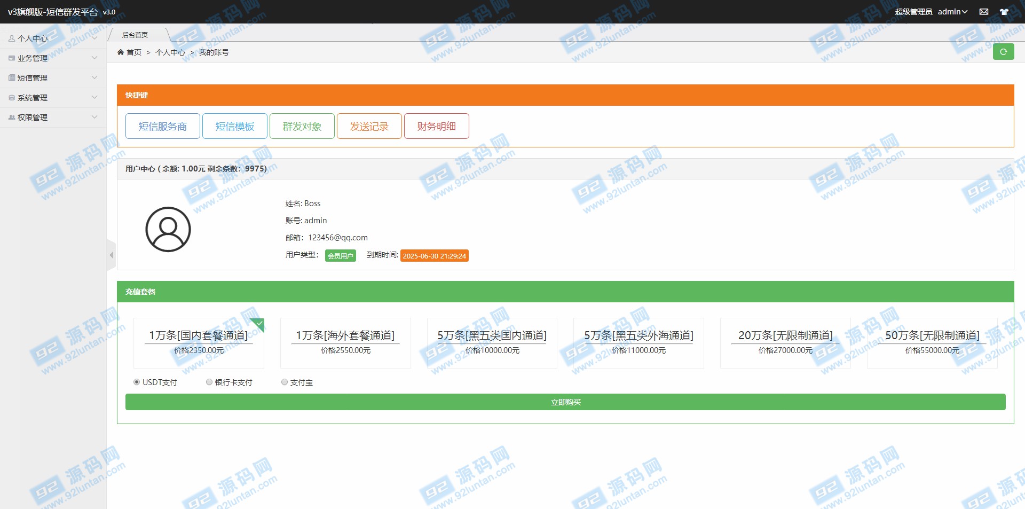
Task: Select the 5万条[黑五类国内通道] package card
Action: (492, 342)
